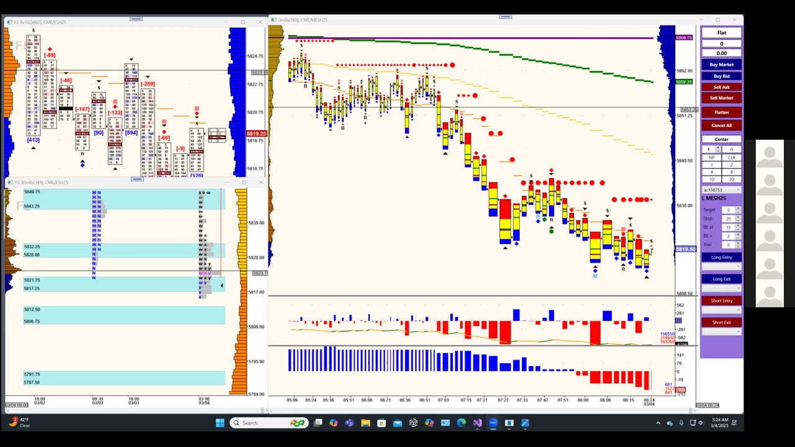Viewport: 795px width, 447px height.
Task: Click the Flat position status field
Action: 721,33
